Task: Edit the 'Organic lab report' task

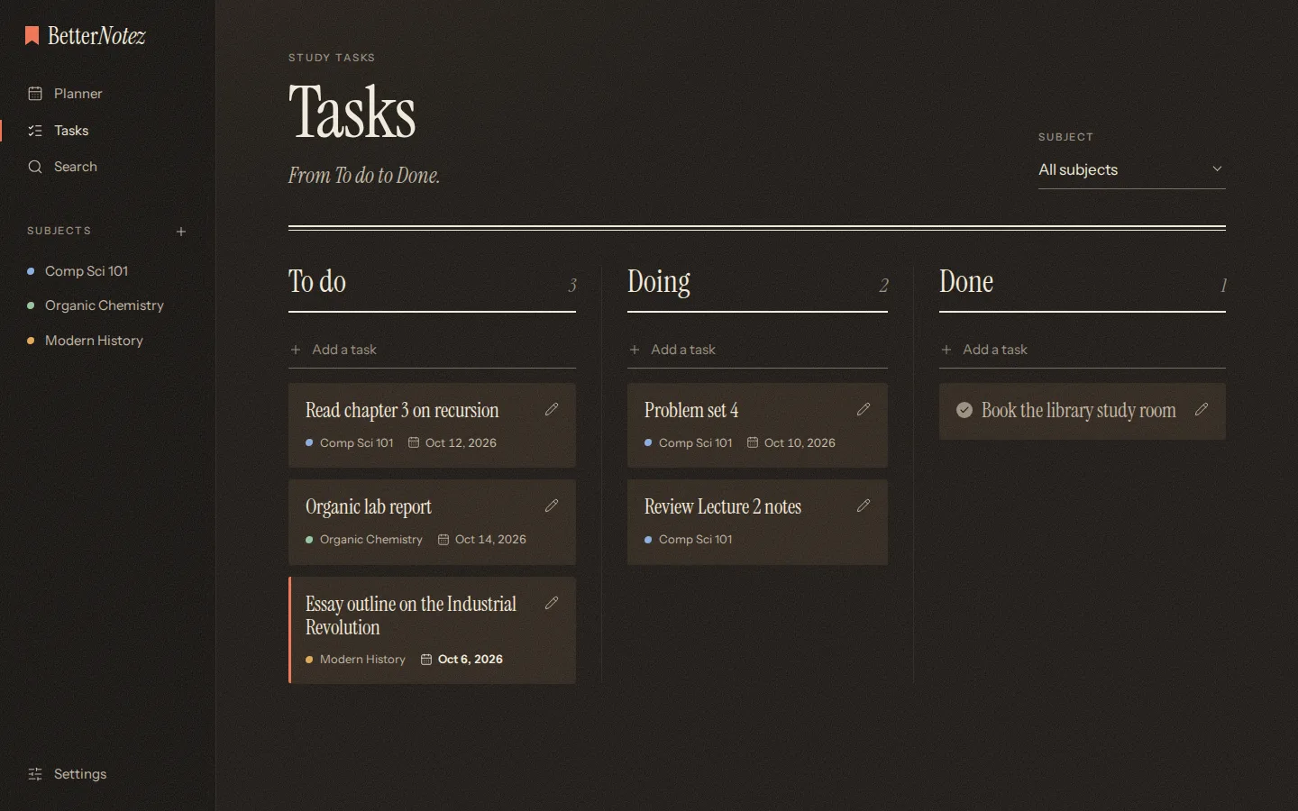Action: point(552,506)
